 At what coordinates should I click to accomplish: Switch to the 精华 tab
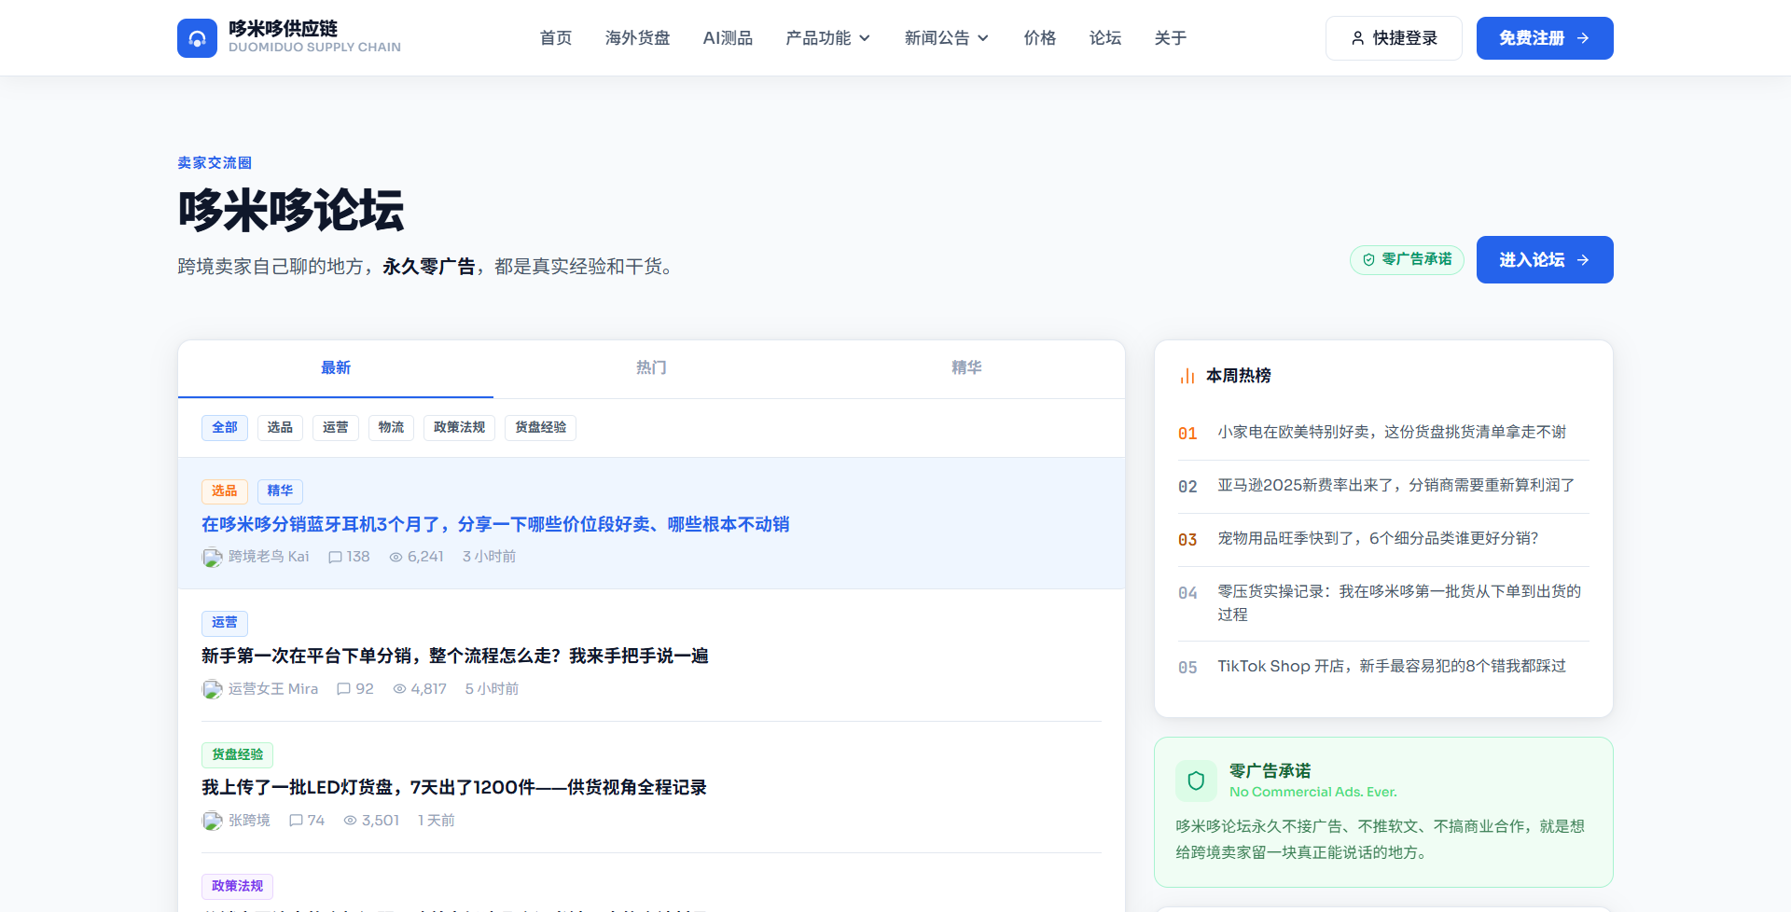click(966, 368)
